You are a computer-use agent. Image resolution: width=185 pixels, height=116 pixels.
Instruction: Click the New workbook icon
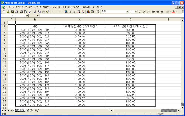(x=3, y=12)
